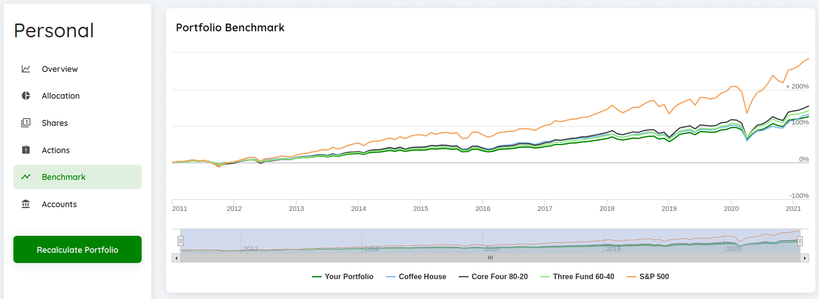
Task: Click the left range slider handle on the navigator
Action: coord(180,240)
